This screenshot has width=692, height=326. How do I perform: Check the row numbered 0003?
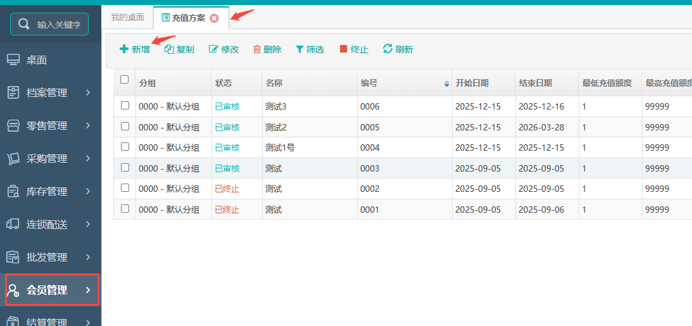[125, 167]
